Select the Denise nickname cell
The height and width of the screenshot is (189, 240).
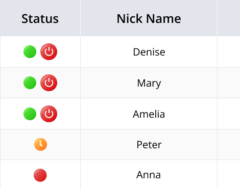(x=149, y=52)
